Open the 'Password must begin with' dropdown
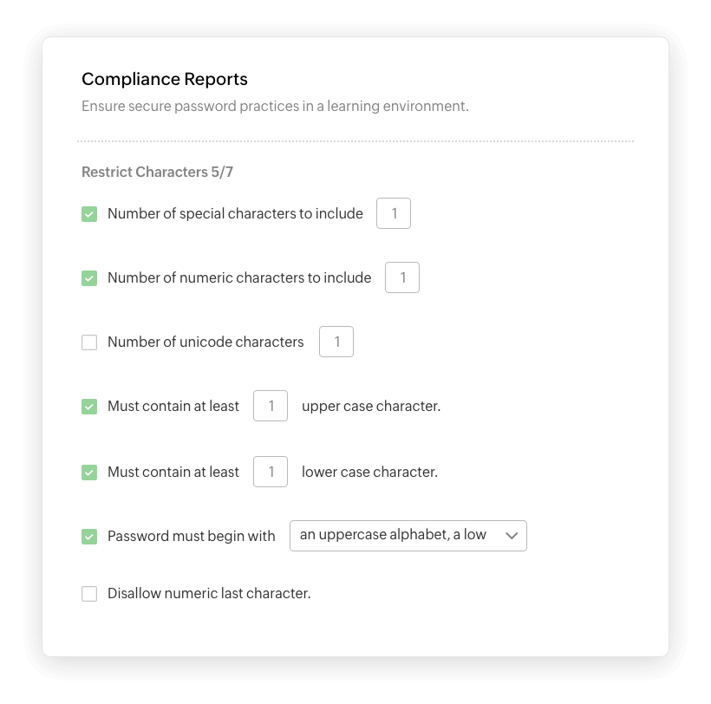Viewport: 711px width, 704px height. coord(408,535)
